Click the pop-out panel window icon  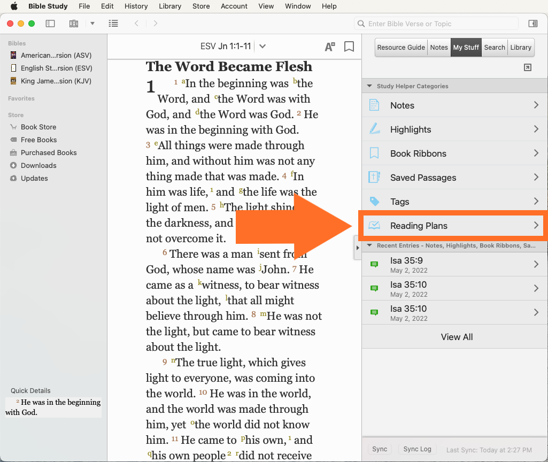pos(528,67)
